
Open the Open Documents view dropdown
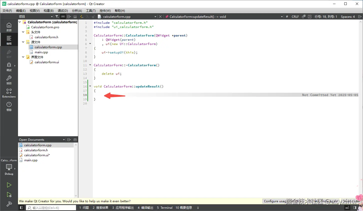click(x=64, y=140)
